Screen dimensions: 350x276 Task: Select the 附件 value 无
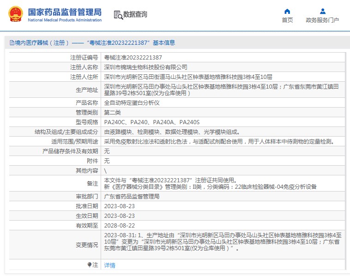point(107,161)
